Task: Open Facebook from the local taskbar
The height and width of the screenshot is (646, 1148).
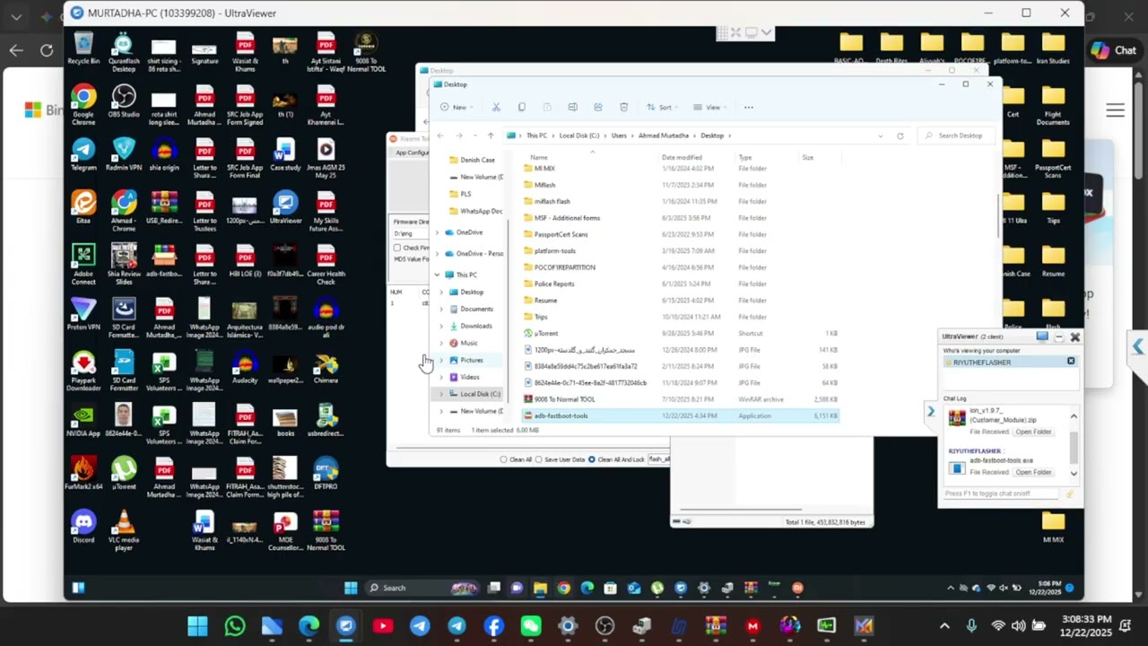Action: [494, 625]
